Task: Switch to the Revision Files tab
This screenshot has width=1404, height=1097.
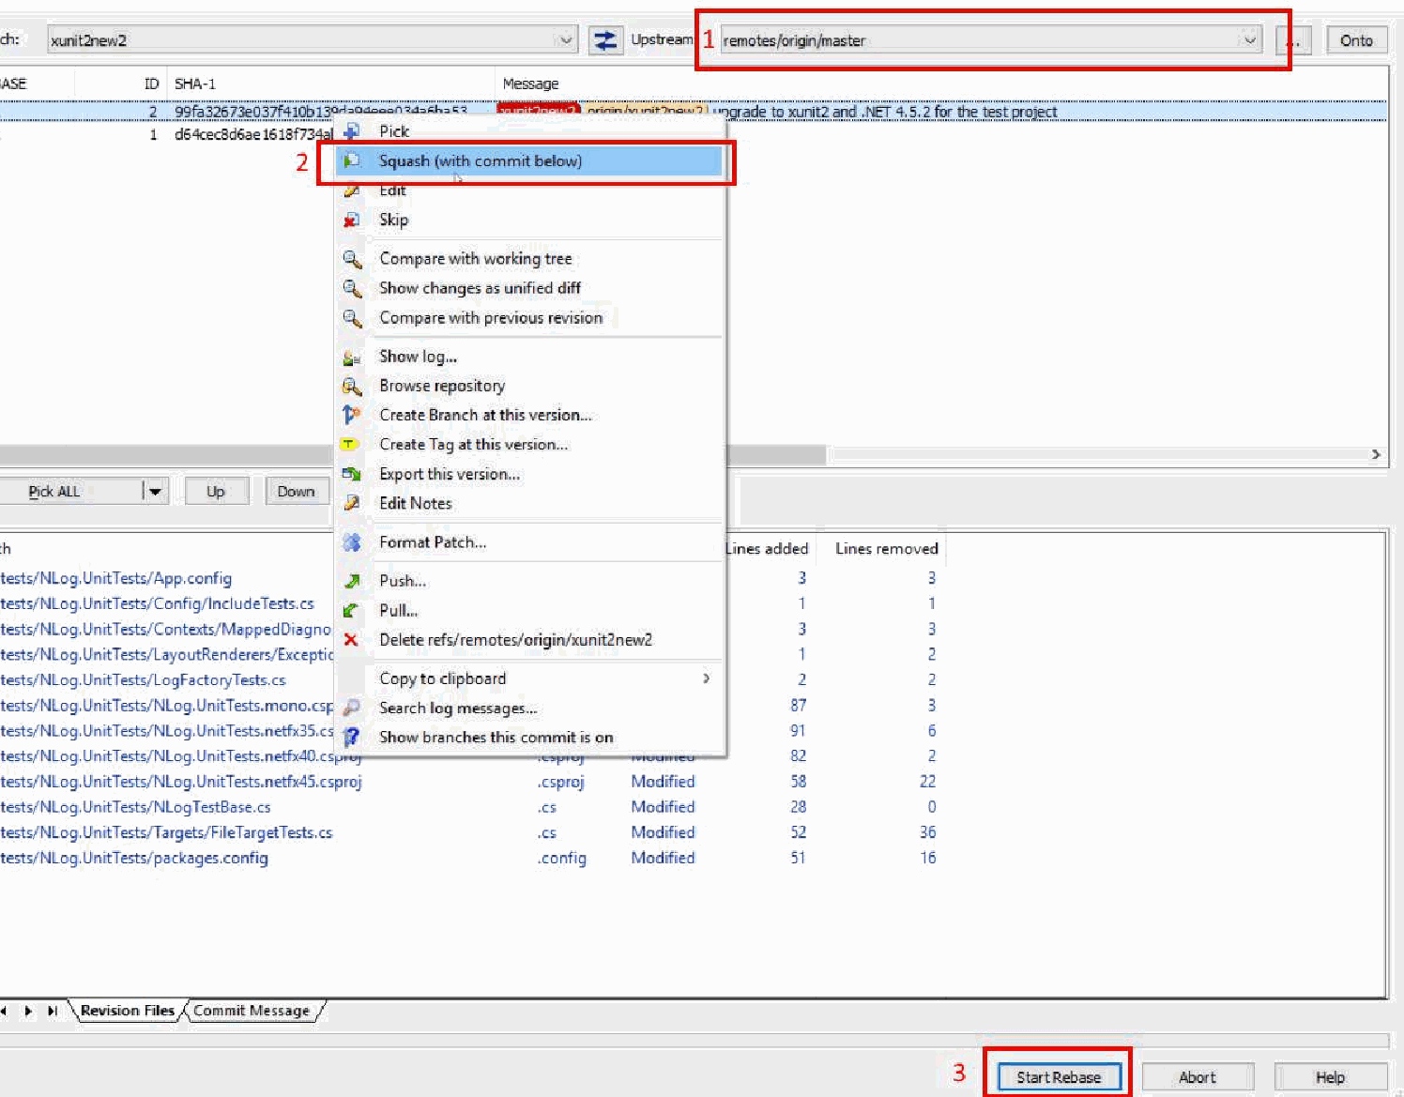Action: click(128, 1011)
